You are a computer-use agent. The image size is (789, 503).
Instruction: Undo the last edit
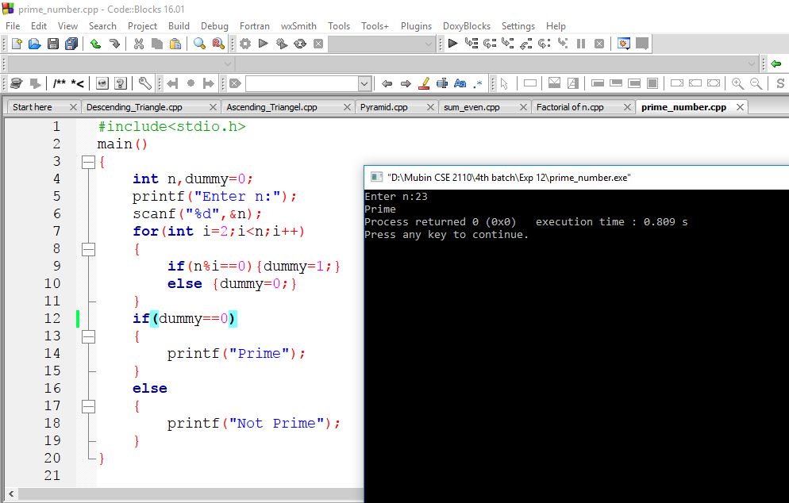coord(95,44)
